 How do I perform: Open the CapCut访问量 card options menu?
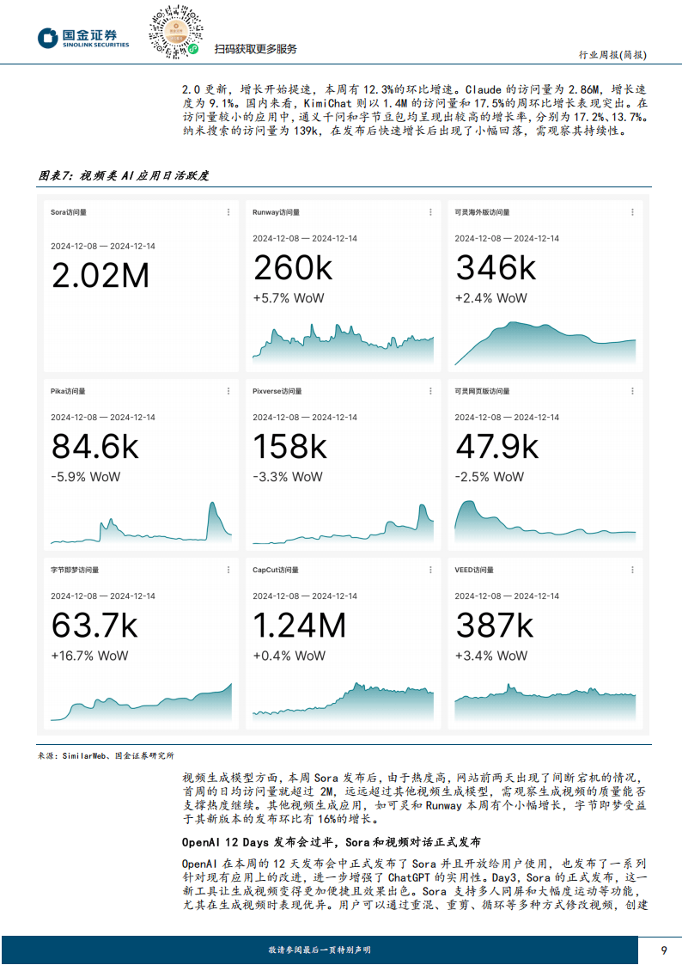[430, 570]
